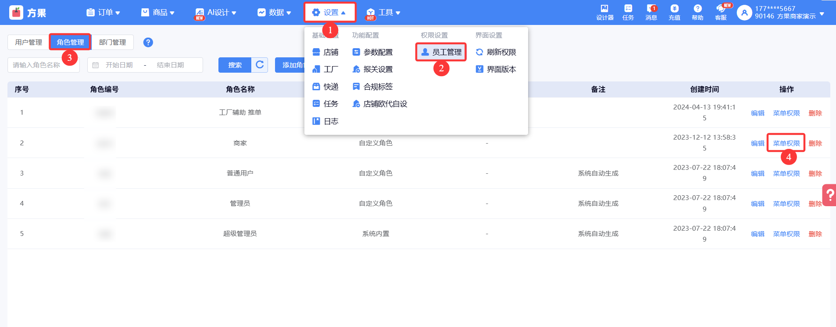
Task: Click the 设计器 designer icon
Action: [x=604, y=12]
